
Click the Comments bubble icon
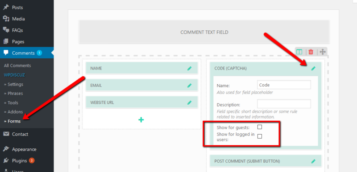[x=6, y=53]
